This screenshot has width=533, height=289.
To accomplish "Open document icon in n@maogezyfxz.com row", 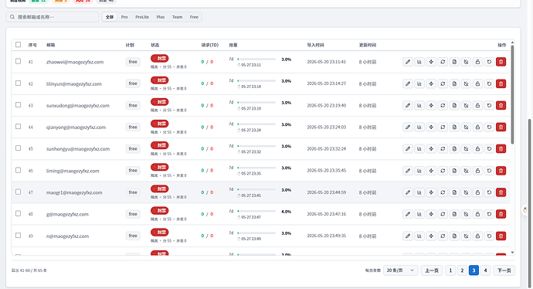I will pyautogui.click(x=454, y=236).
